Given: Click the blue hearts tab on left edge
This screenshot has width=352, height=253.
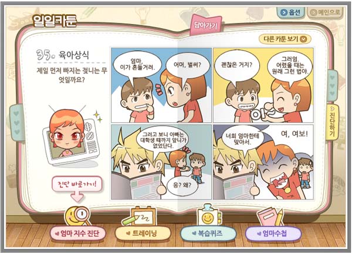Looking at the screenshot, I should [x=16, y=123].
